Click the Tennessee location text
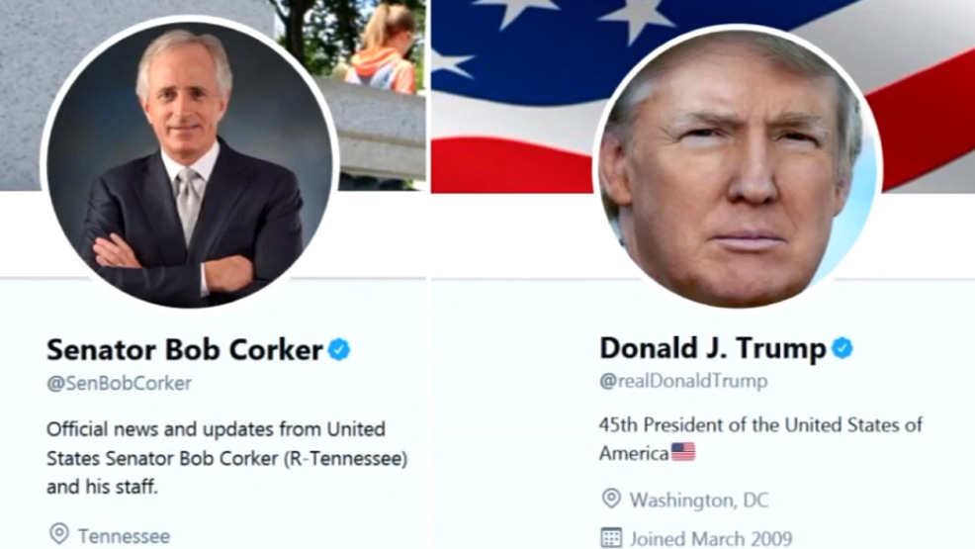 [x=124, y=535]
